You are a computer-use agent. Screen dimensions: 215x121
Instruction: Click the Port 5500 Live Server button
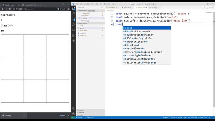click(x=203, y=118)
